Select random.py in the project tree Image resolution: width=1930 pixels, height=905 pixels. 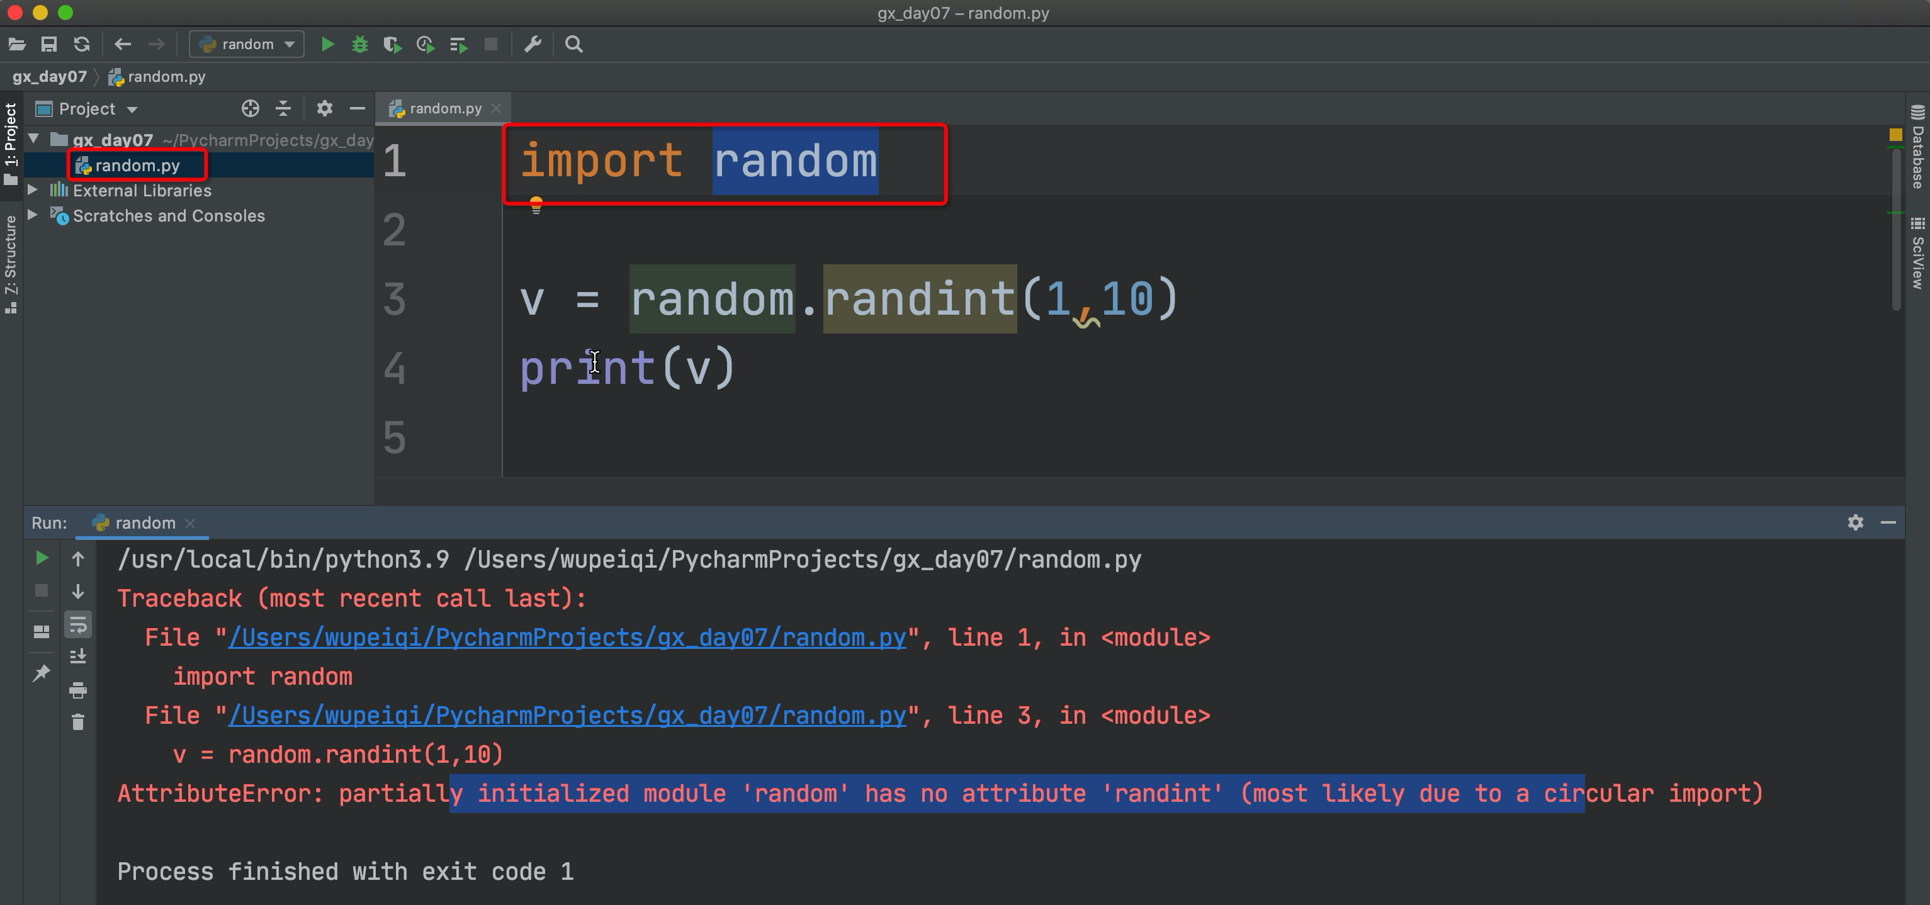coord(137,166)
